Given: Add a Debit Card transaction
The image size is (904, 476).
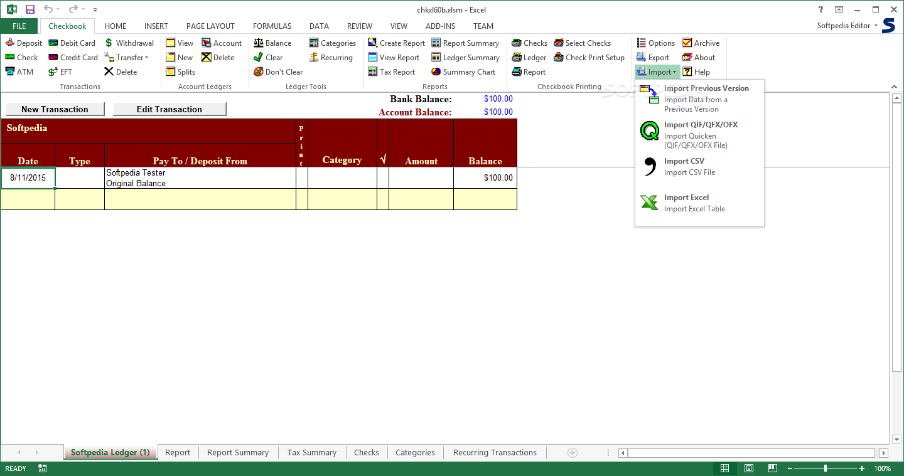Looking at the screenshot, I should pyautogui.click(x=72, y=43).
